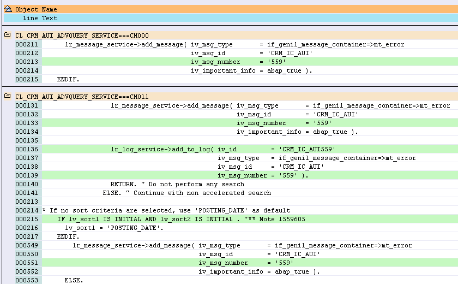The height and width of the screenshot is (284, 458).
Task: Click comment line 000214 about sort criteria
Action: (166, 211)
